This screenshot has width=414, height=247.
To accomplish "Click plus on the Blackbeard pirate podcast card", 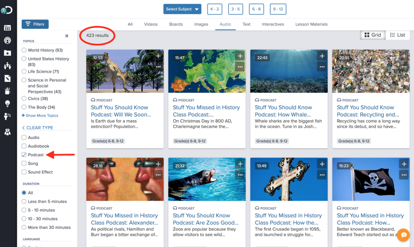I will pyautogui.click(x=404, y=164).
